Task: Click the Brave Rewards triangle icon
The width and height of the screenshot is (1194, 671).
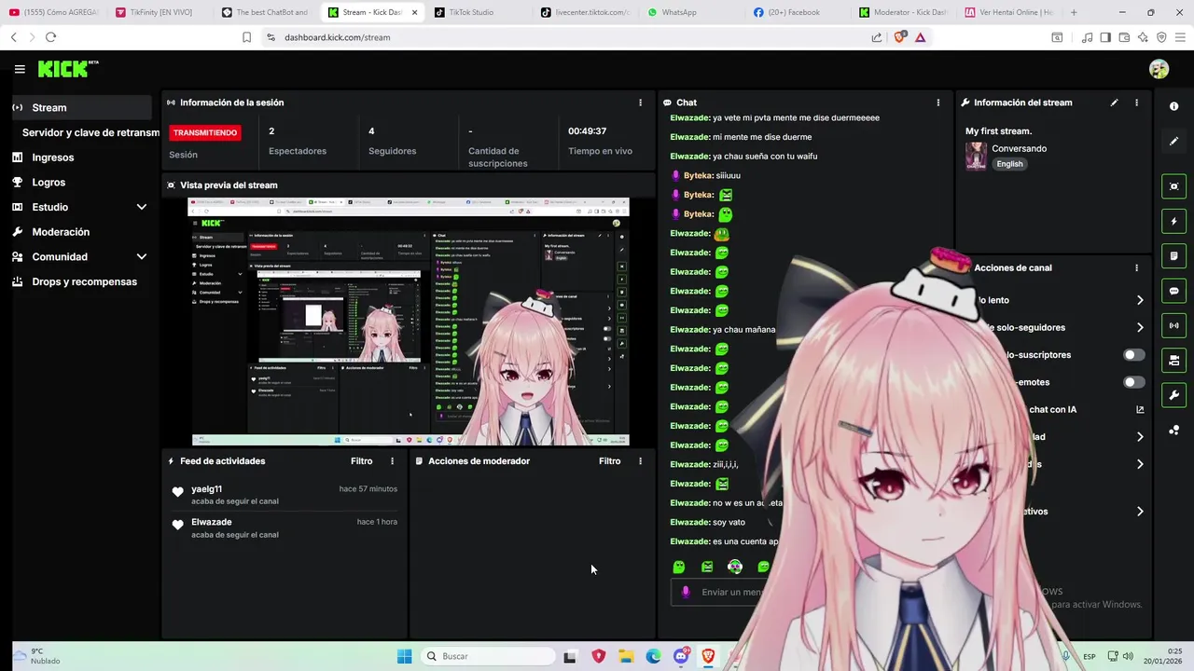Action: [920, 37]
